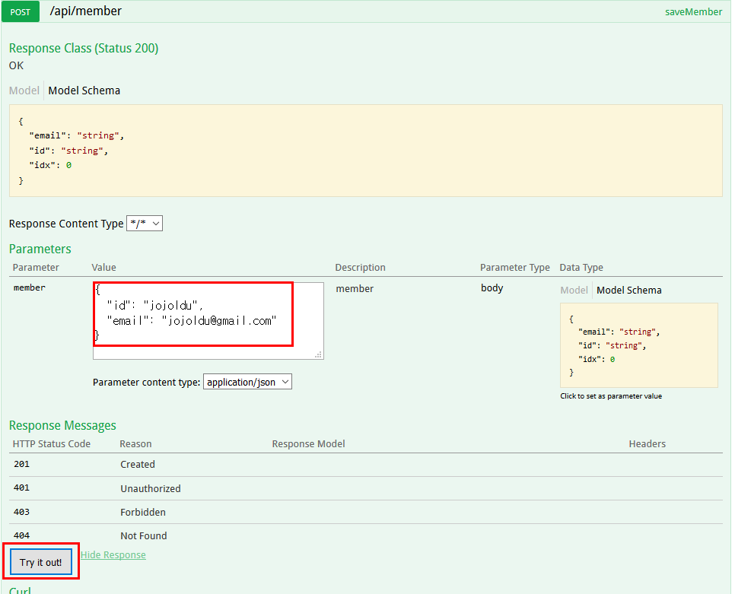735x594 pixels.
Task: Switch to the Data Type Model tab
Action: [x=574, y=290]
